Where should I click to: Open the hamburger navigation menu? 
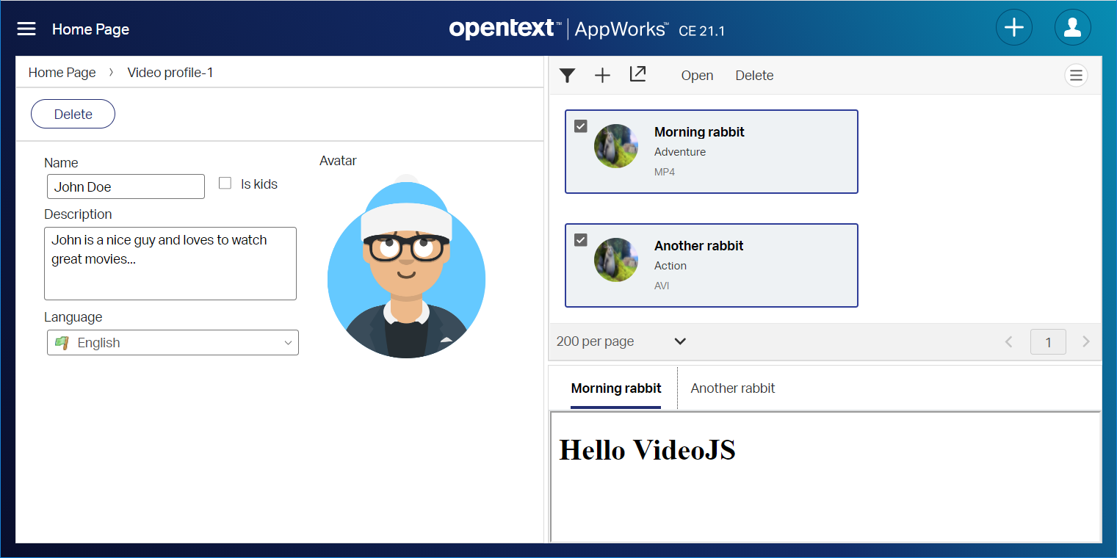click(26, 29)
